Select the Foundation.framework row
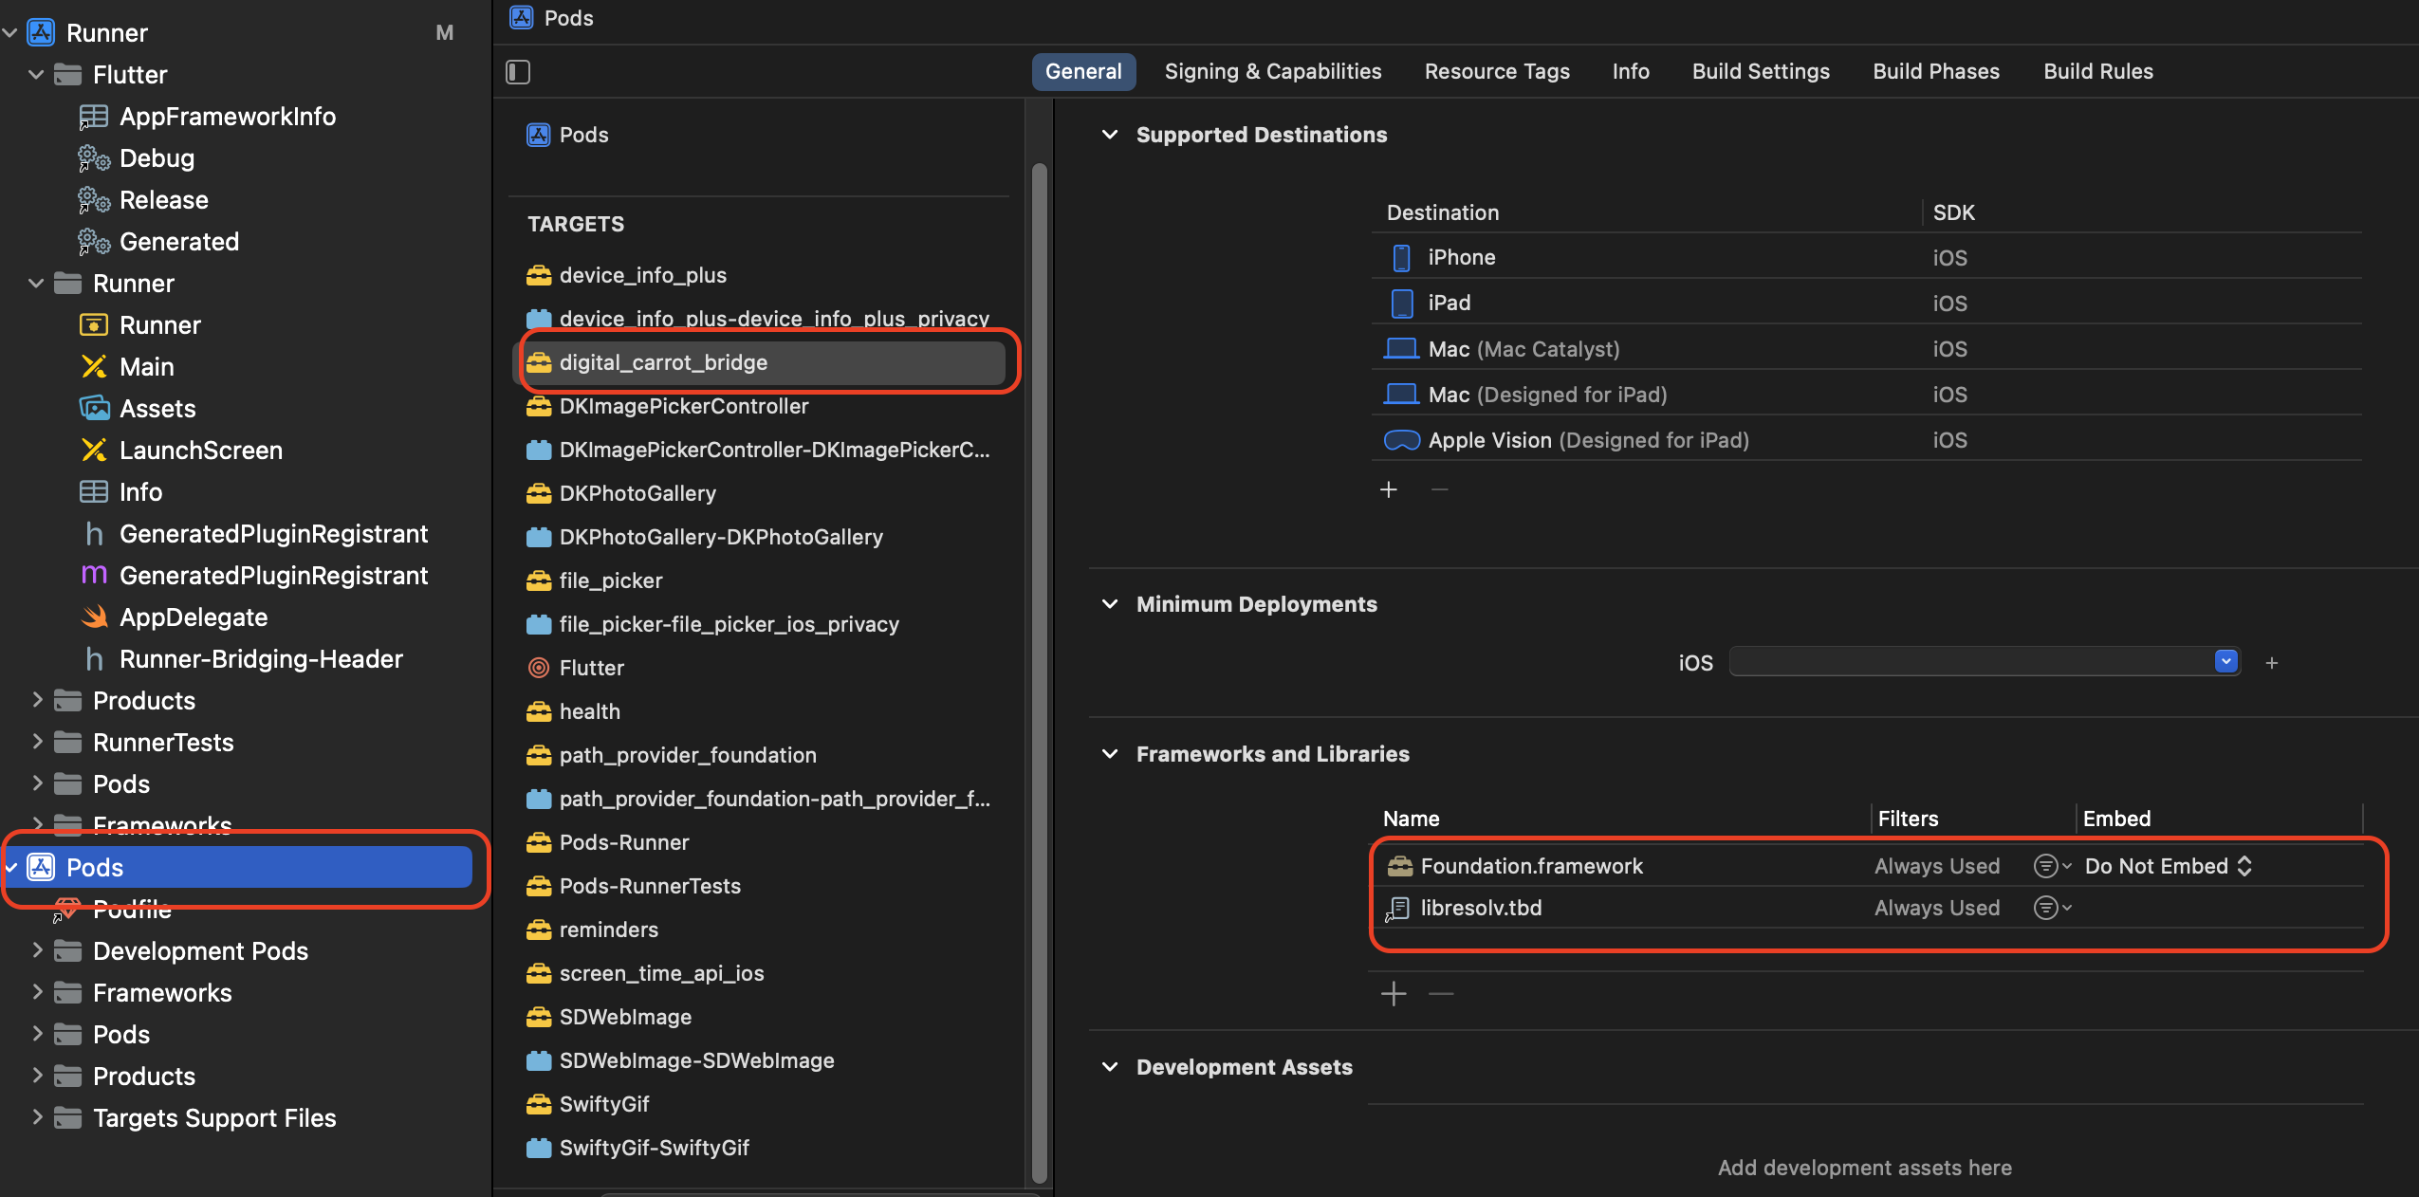This screenshot has height=1197, width=2419. (x=1867, y=866)
